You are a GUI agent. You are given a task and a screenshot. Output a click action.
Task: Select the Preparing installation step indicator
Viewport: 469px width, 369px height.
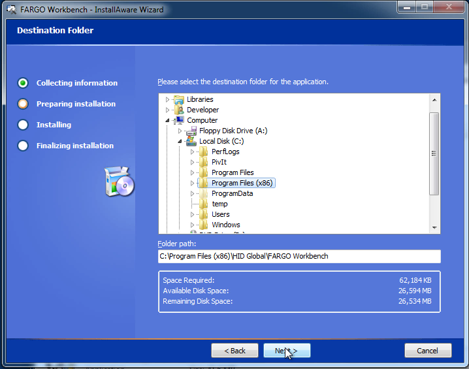tap(23, 104)
